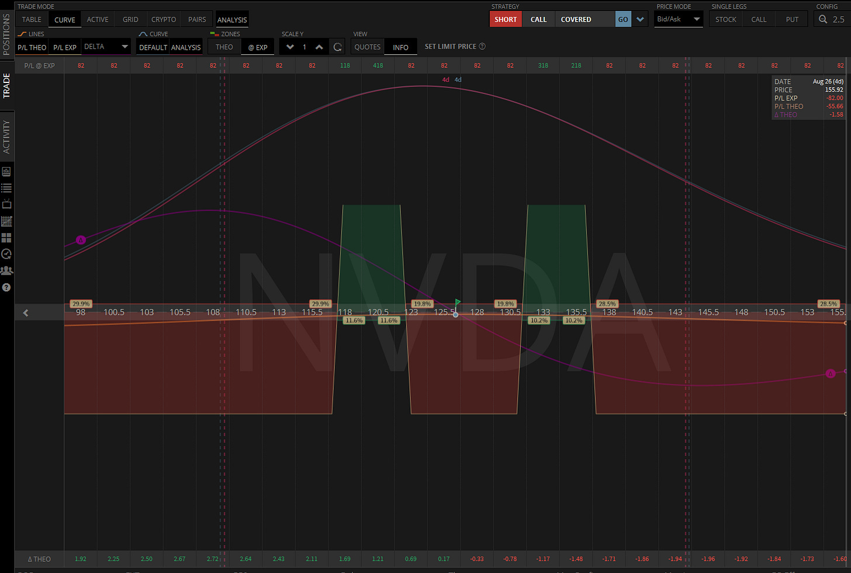
Task: Open the grid chart icon in sidebar
Action: point(6,221)
